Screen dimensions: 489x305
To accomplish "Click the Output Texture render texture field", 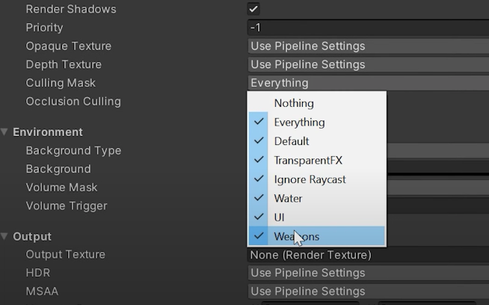I will pyautogui.click(x=366, y=255).
